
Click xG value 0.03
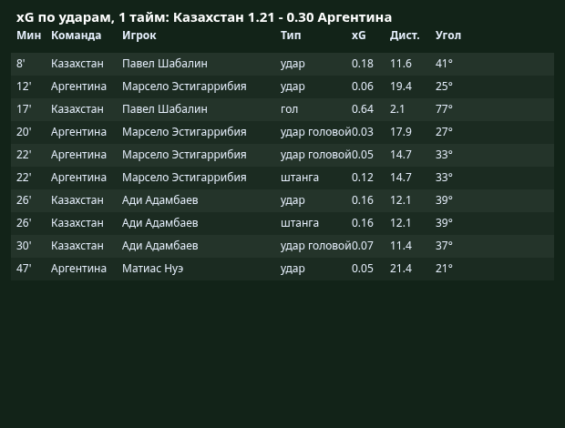363,132
